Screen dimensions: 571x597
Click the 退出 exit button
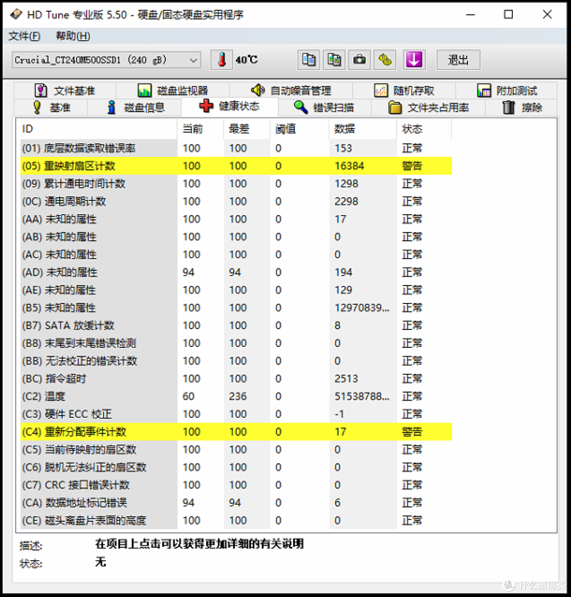point(458,60)
